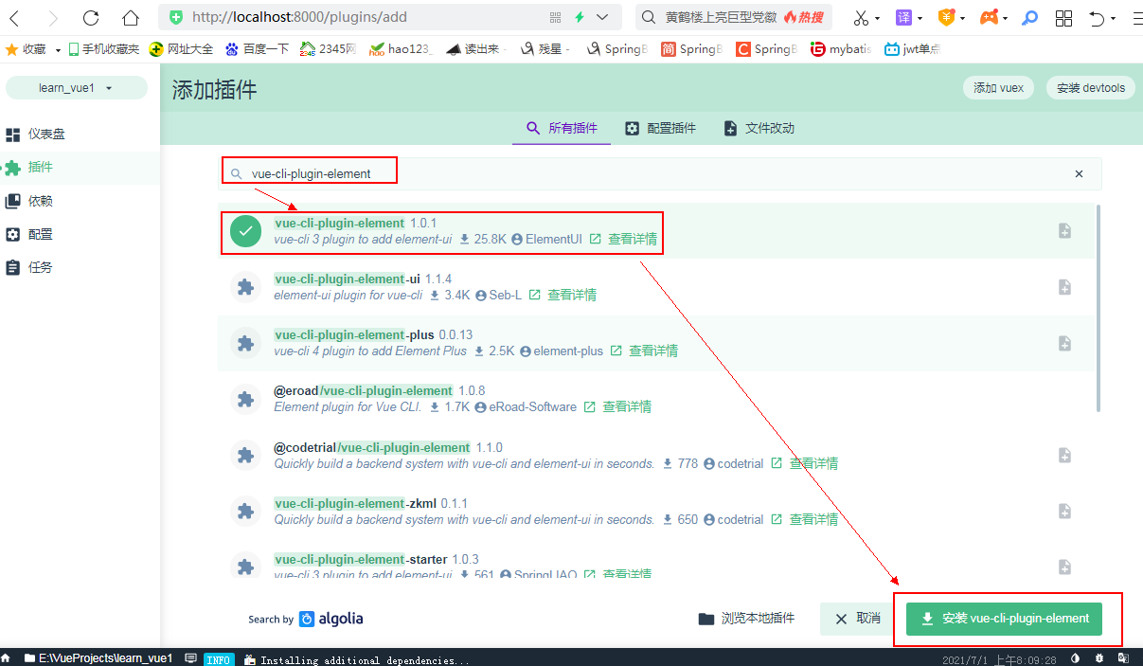Click the address bar URL
Image resolution: width=1143 pixels, height=666 pixels.
tap(300, 17)
